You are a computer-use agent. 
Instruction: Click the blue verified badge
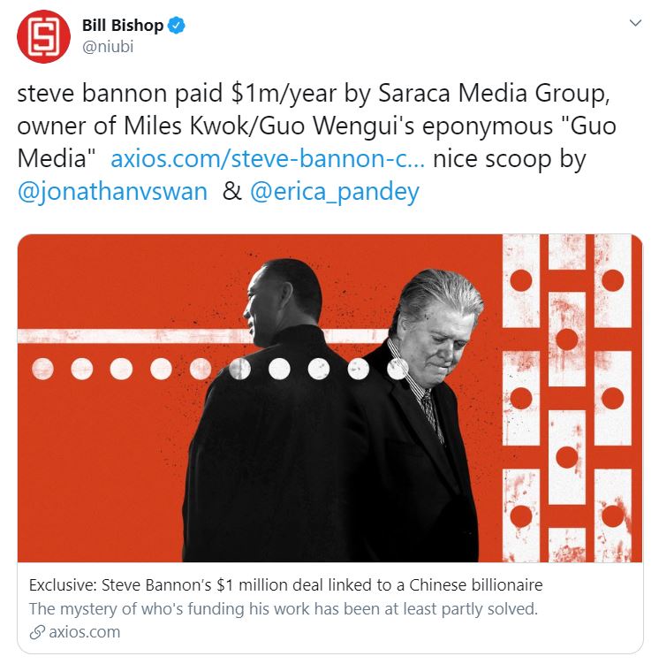tap(177, 26)
